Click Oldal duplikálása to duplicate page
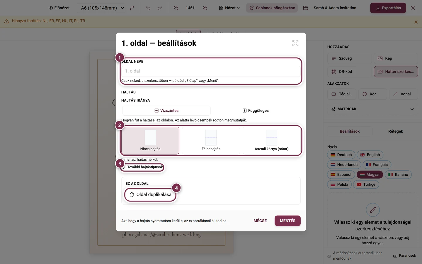Screen dimensions: 422x264 pos(150,195)
